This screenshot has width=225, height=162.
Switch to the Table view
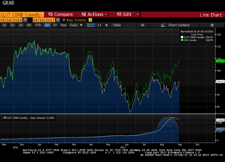[116, 25]
